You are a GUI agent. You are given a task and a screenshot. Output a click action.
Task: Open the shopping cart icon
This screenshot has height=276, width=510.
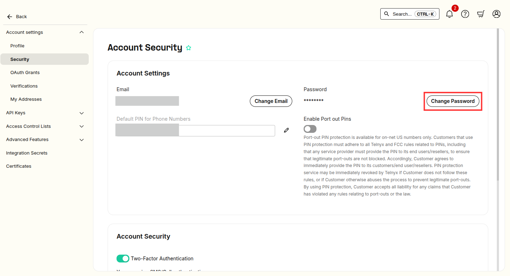point(481,14)
